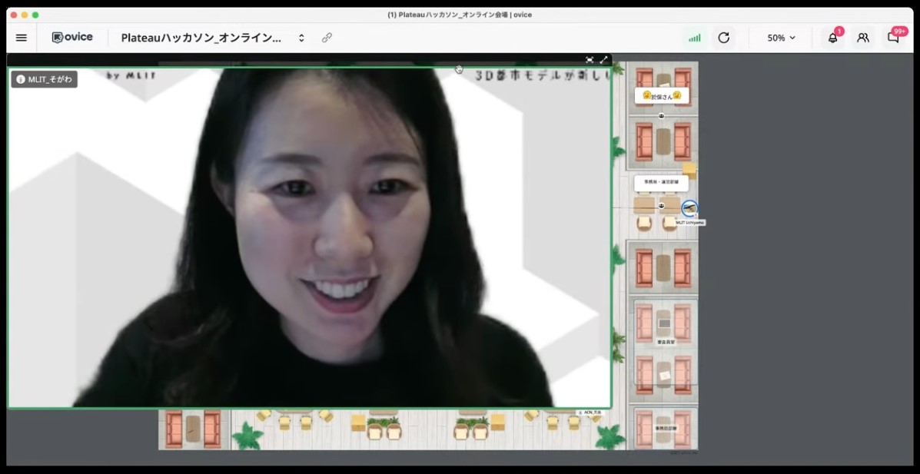Check the green connection signal indicator

694,38
